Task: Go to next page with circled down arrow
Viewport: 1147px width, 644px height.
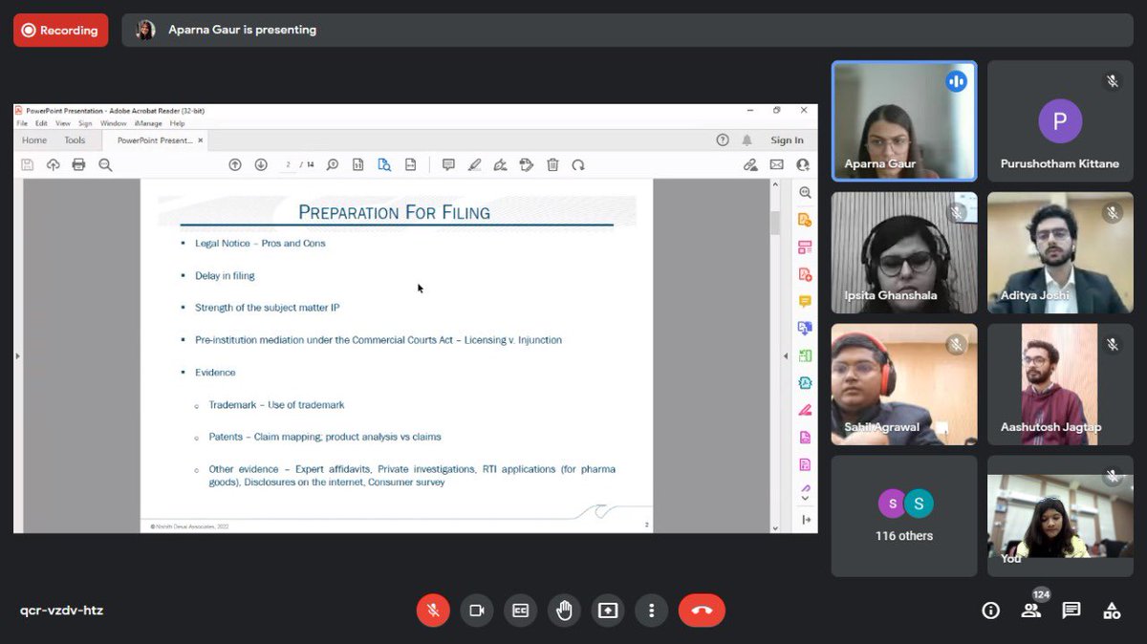Action: tap(261, 164)
